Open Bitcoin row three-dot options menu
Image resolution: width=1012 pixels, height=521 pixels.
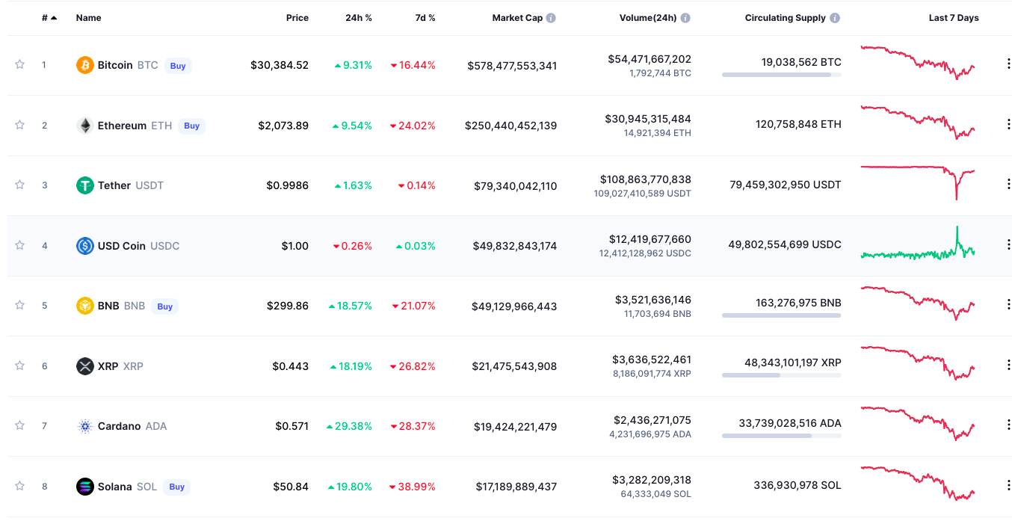[1008, 64]
